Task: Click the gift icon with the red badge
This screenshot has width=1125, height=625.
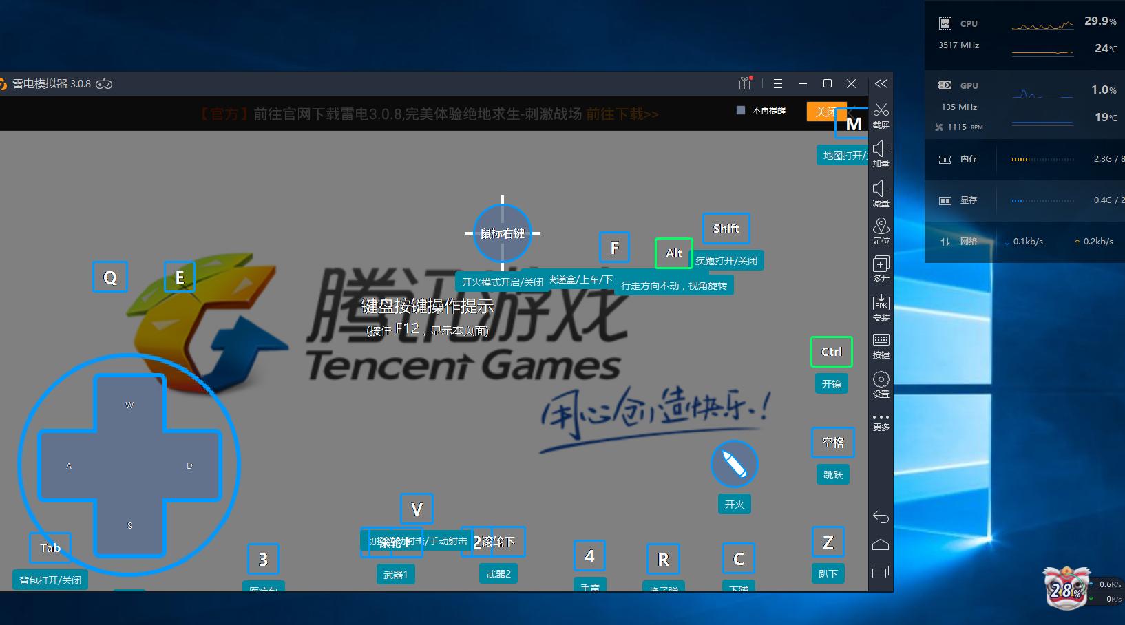Action: 744,83
